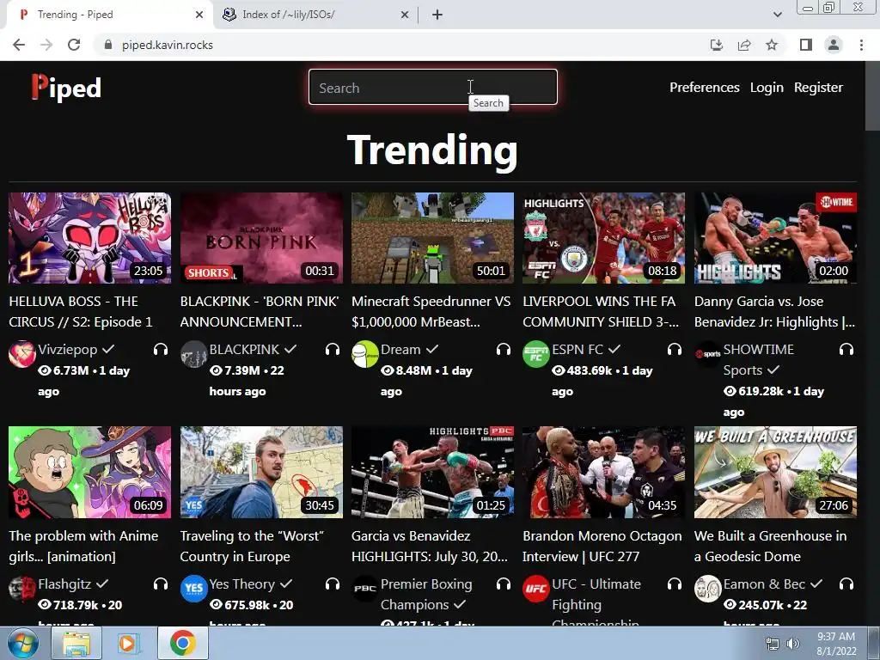Click the Piped logo
The image size is (880, 660).
[66, 88]
